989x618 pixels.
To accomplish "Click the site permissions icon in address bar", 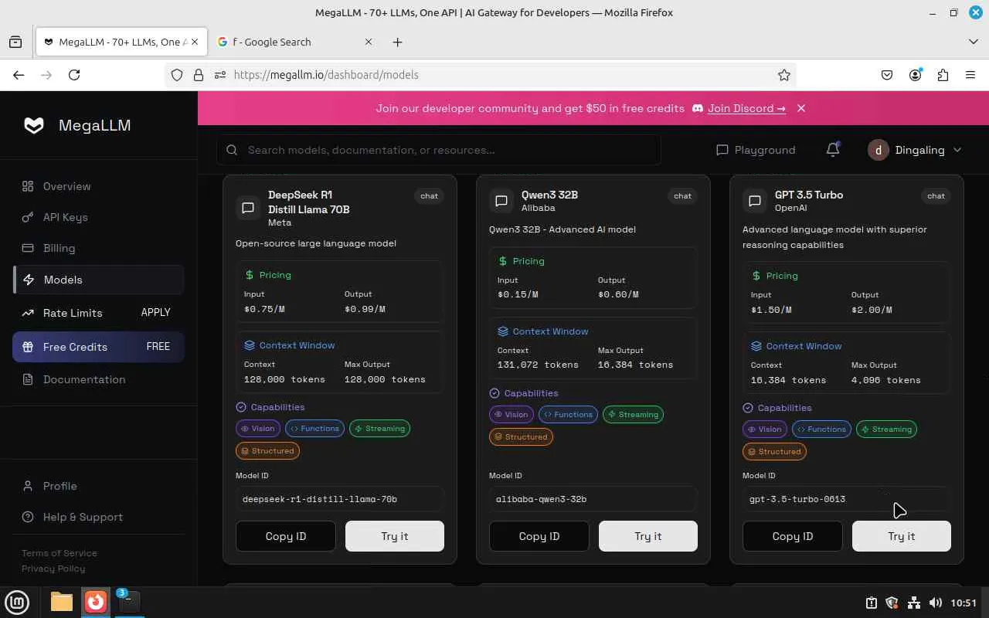I will click(220, 75).
